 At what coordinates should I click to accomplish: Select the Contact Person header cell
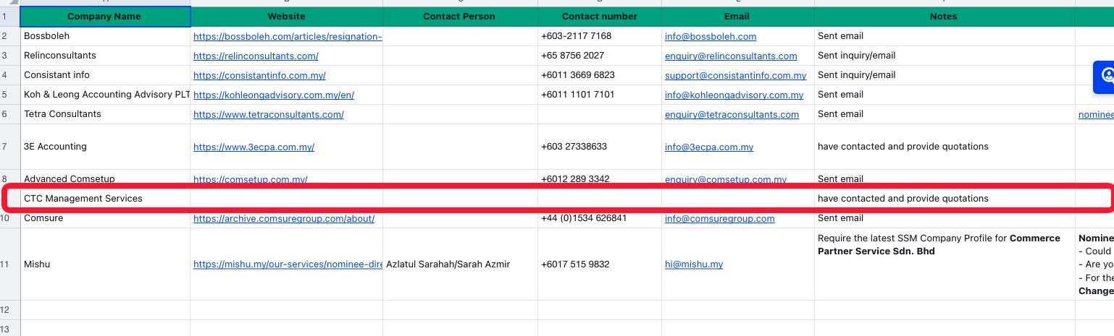pos(459,16)
